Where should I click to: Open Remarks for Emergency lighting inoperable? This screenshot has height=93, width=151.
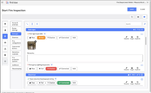pyautogui.click(x=126, y=69)
